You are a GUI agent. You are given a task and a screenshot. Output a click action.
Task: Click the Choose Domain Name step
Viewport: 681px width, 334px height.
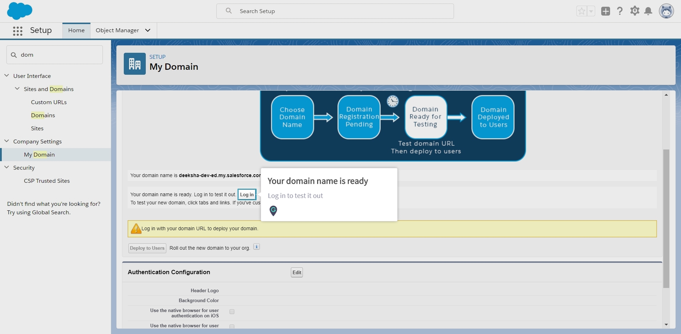[x=292, y=117]
